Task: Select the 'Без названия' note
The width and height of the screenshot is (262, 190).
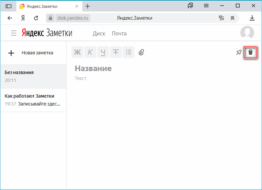Action: coord(33,76)
